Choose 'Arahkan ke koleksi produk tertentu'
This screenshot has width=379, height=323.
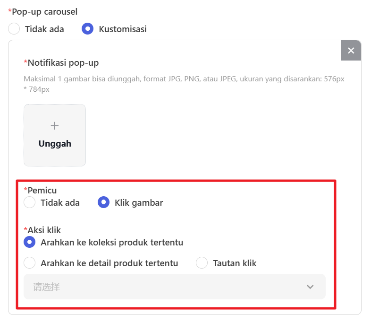click(30, 243)
